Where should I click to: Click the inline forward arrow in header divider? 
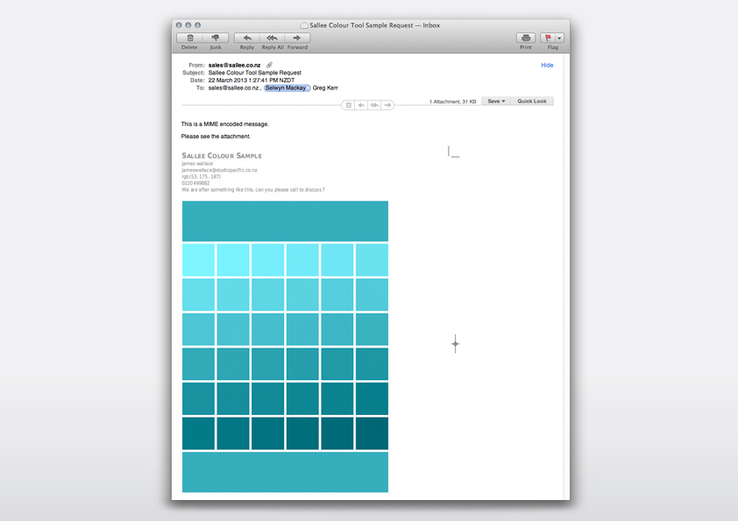(387, 105)
